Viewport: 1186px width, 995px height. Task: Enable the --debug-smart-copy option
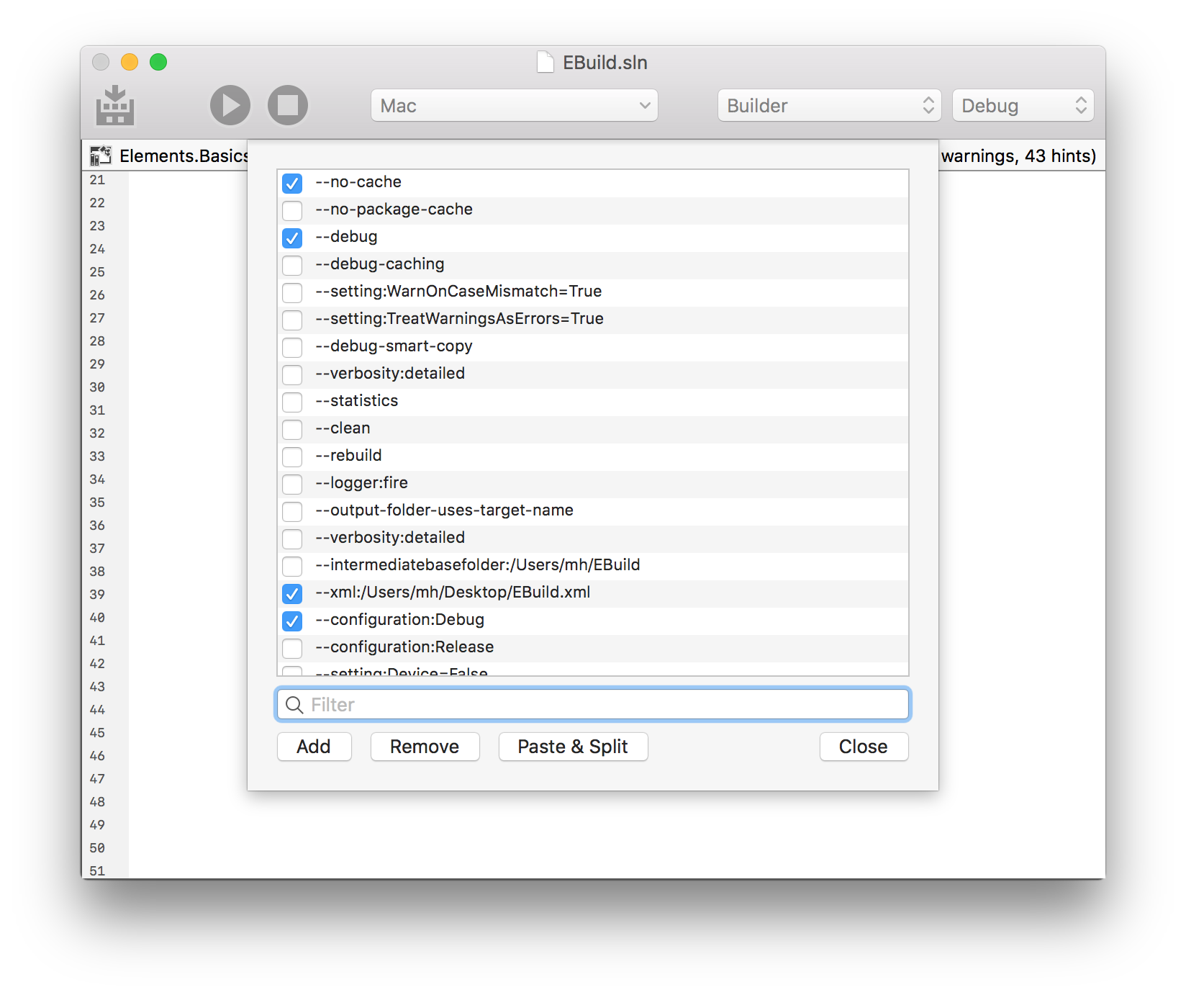pyautogui.click(x=292, y=347)
